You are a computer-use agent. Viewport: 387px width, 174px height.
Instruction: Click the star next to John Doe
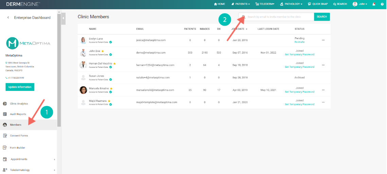click(x=103, y=51)
